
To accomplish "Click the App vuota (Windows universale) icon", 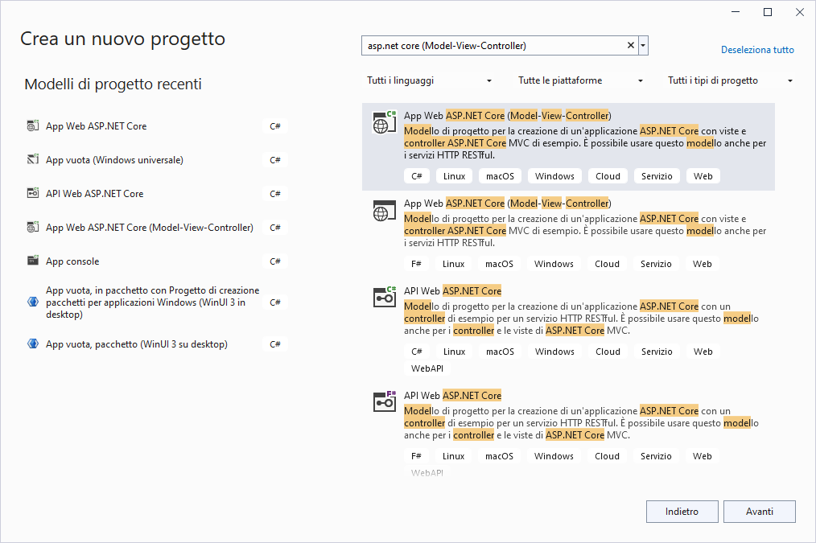I will coord(33,159).
